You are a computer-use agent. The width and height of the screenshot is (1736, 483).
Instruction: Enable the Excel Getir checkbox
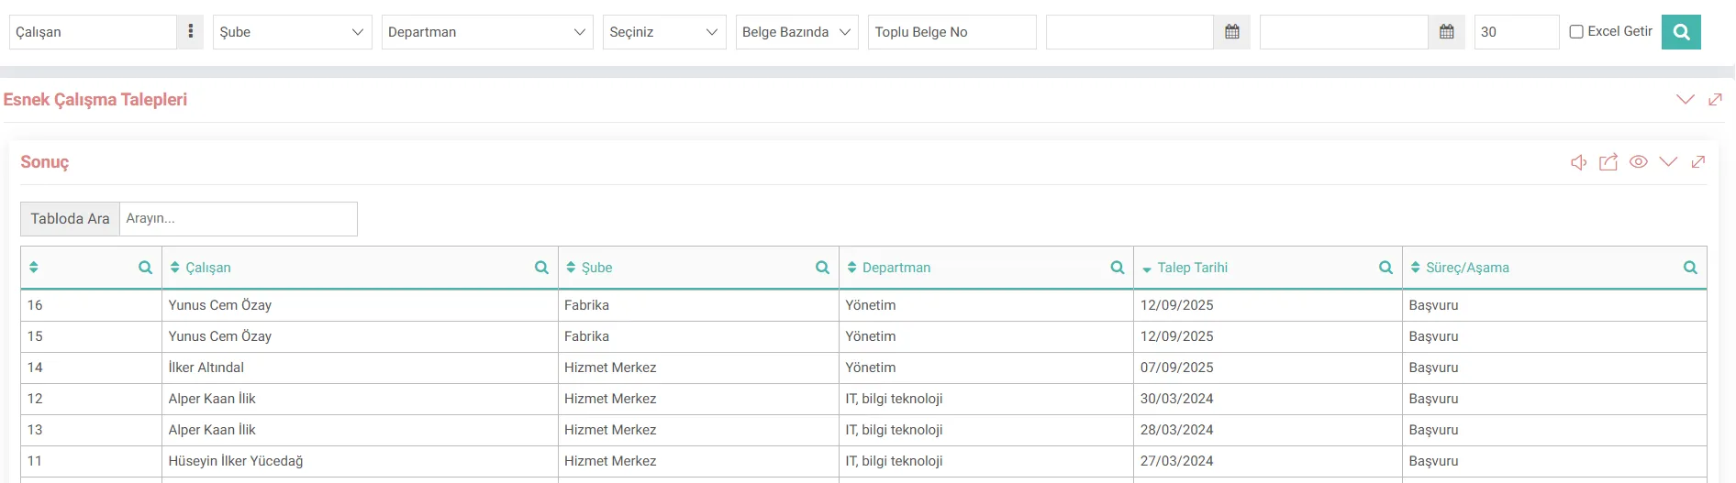1576,32
